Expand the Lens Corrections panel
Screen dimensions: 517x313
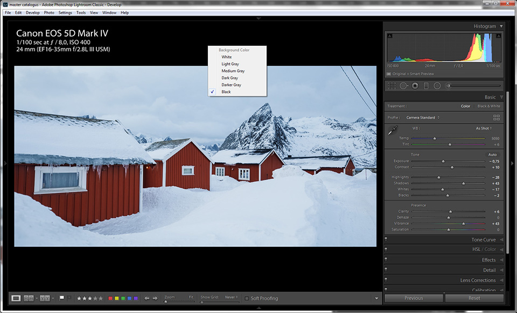pyautogui.click(x=501, y=280)
